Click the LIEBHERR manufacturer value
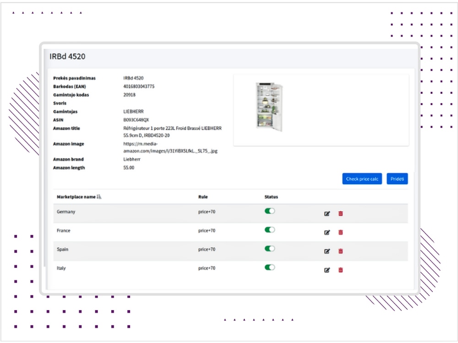Image resolution: width=458 pixels, height=343 pixels. point(133,112)
